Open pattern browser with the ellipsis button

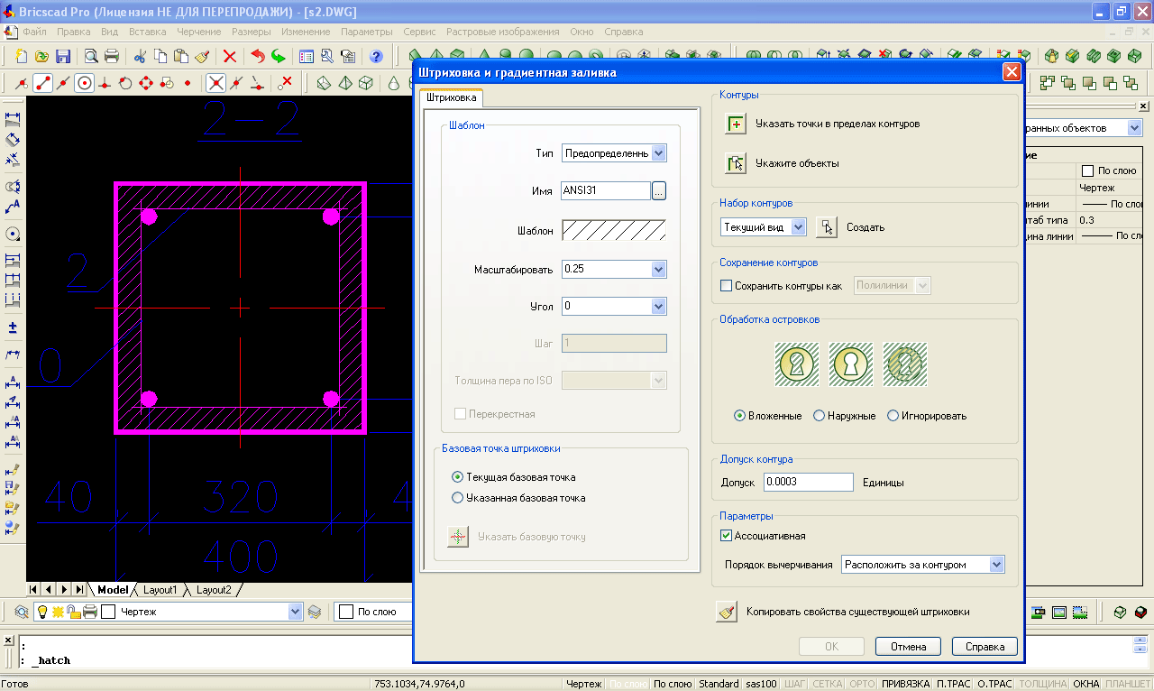point(659,191)
